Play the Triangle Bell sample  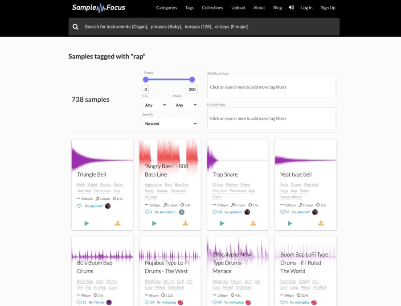coord(87,223)
